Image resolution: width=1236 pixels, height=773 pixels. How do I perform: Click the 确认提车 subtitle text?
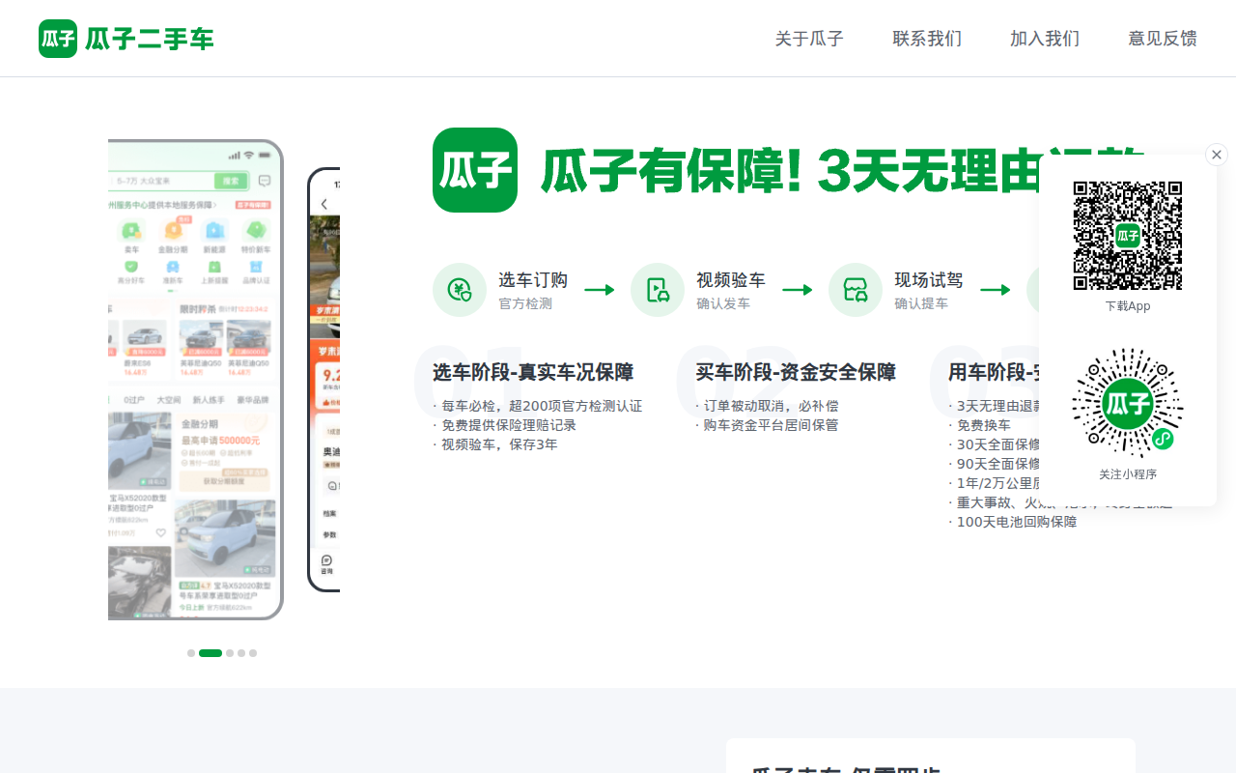[x=921, y=303]
